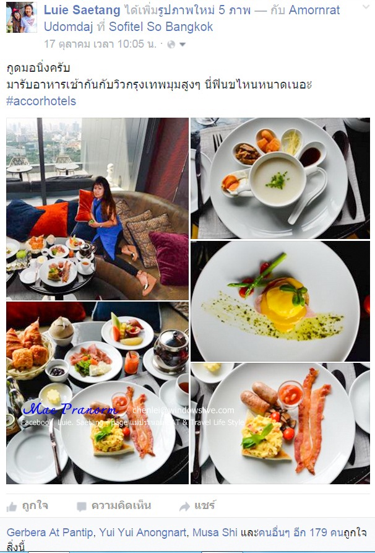
Task: Click the Luie Saetang profile picture
Action: [22, 17]
